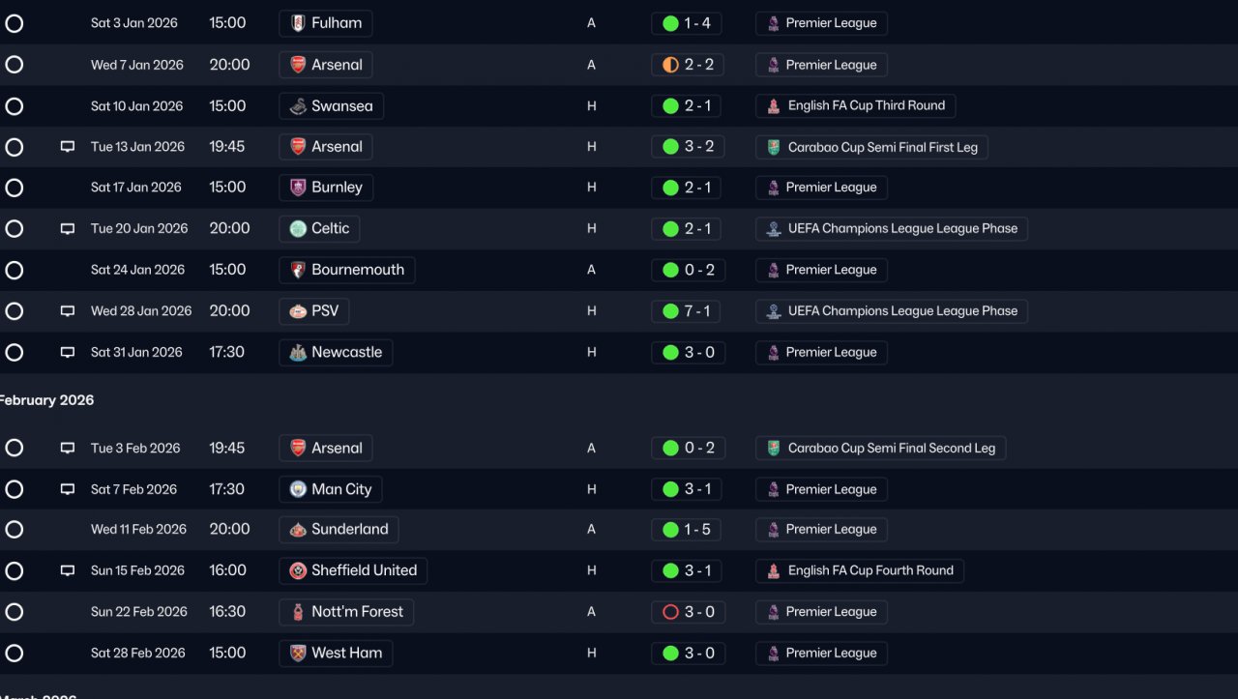Select the radio circle for the West Ham fixture
The image size is (1238, 699).
click(x=15, y=653)
